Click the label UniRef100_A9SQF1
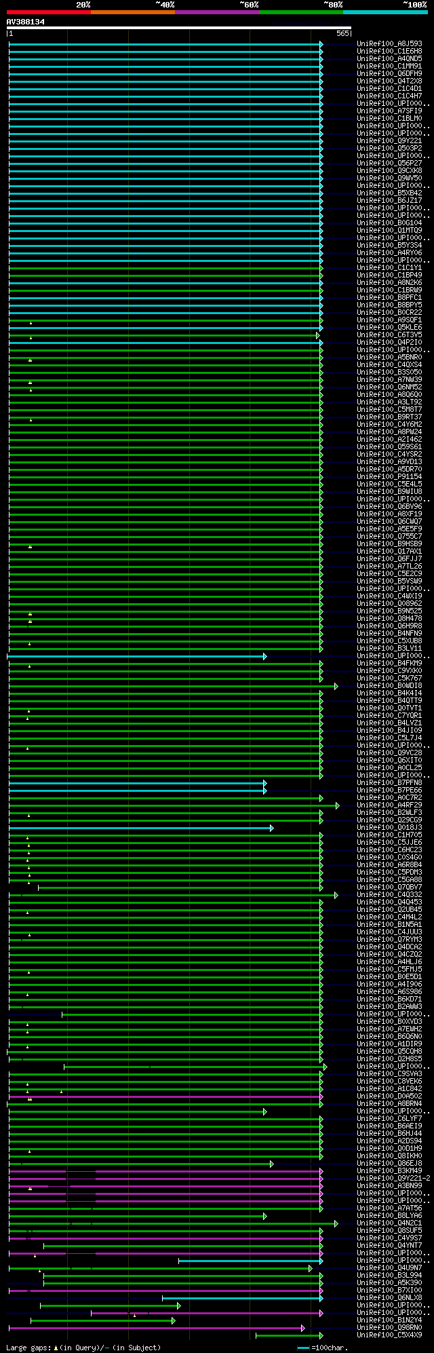 [x=389, y=320]
